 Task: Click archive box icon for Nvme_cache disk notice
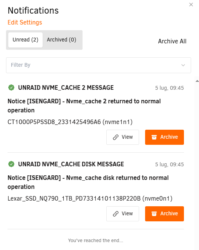(x=154, y=214)
